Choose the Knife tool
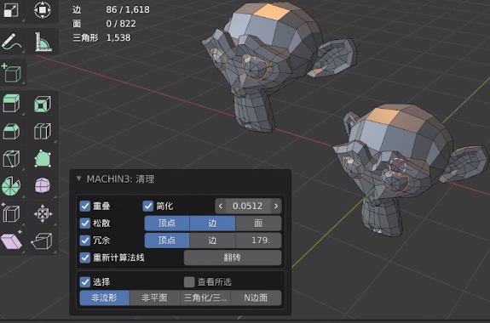The height and width of the screenshot is (323, 490). click(x=12, y=159)
